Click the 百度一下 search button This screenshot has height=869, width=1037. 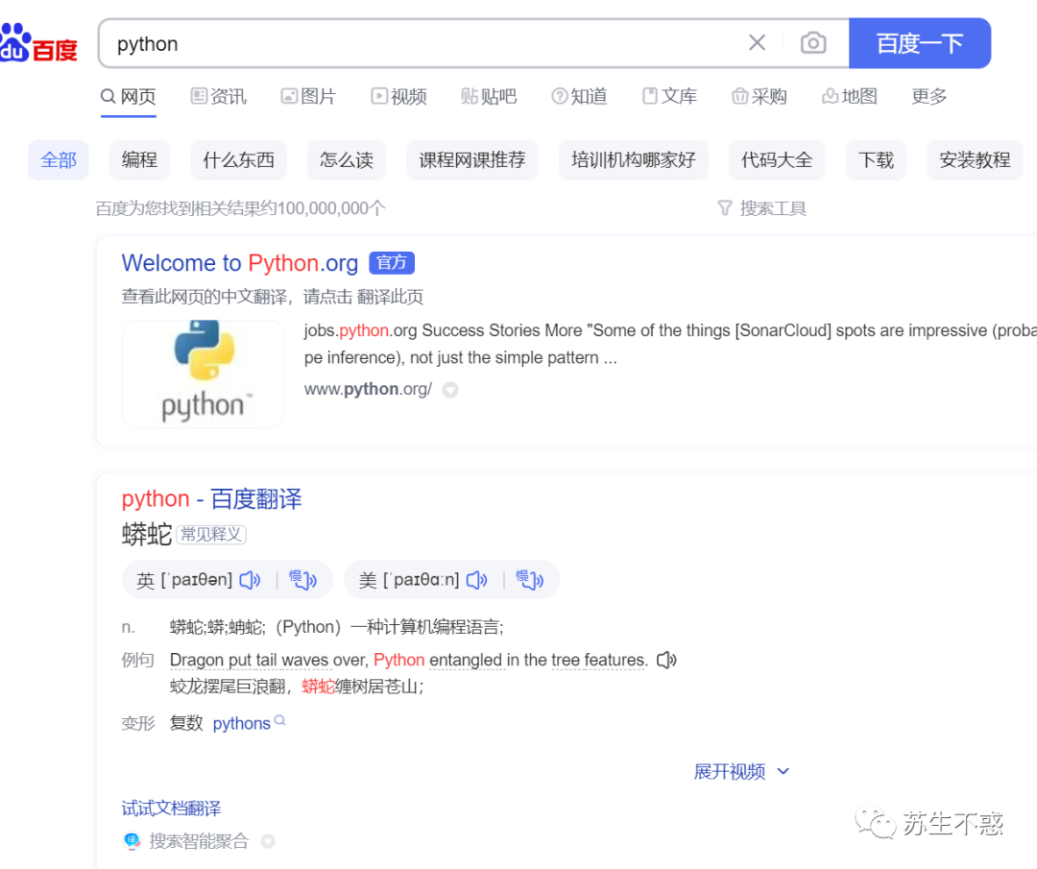(x=919, y=43)
